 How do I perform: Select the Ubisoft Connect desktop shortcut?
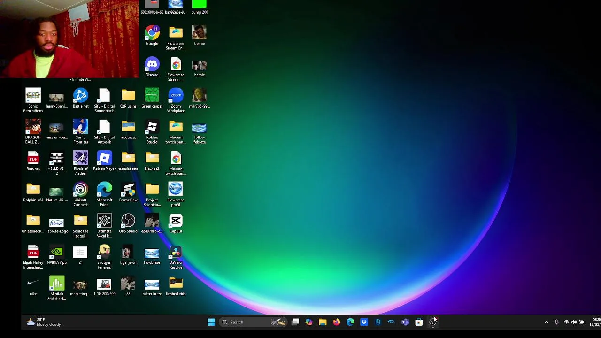[x=80, y=194]
